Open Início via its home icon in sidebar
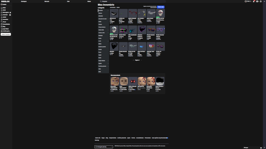The height and width of the screenshot is (149, 266). [2, 8]
